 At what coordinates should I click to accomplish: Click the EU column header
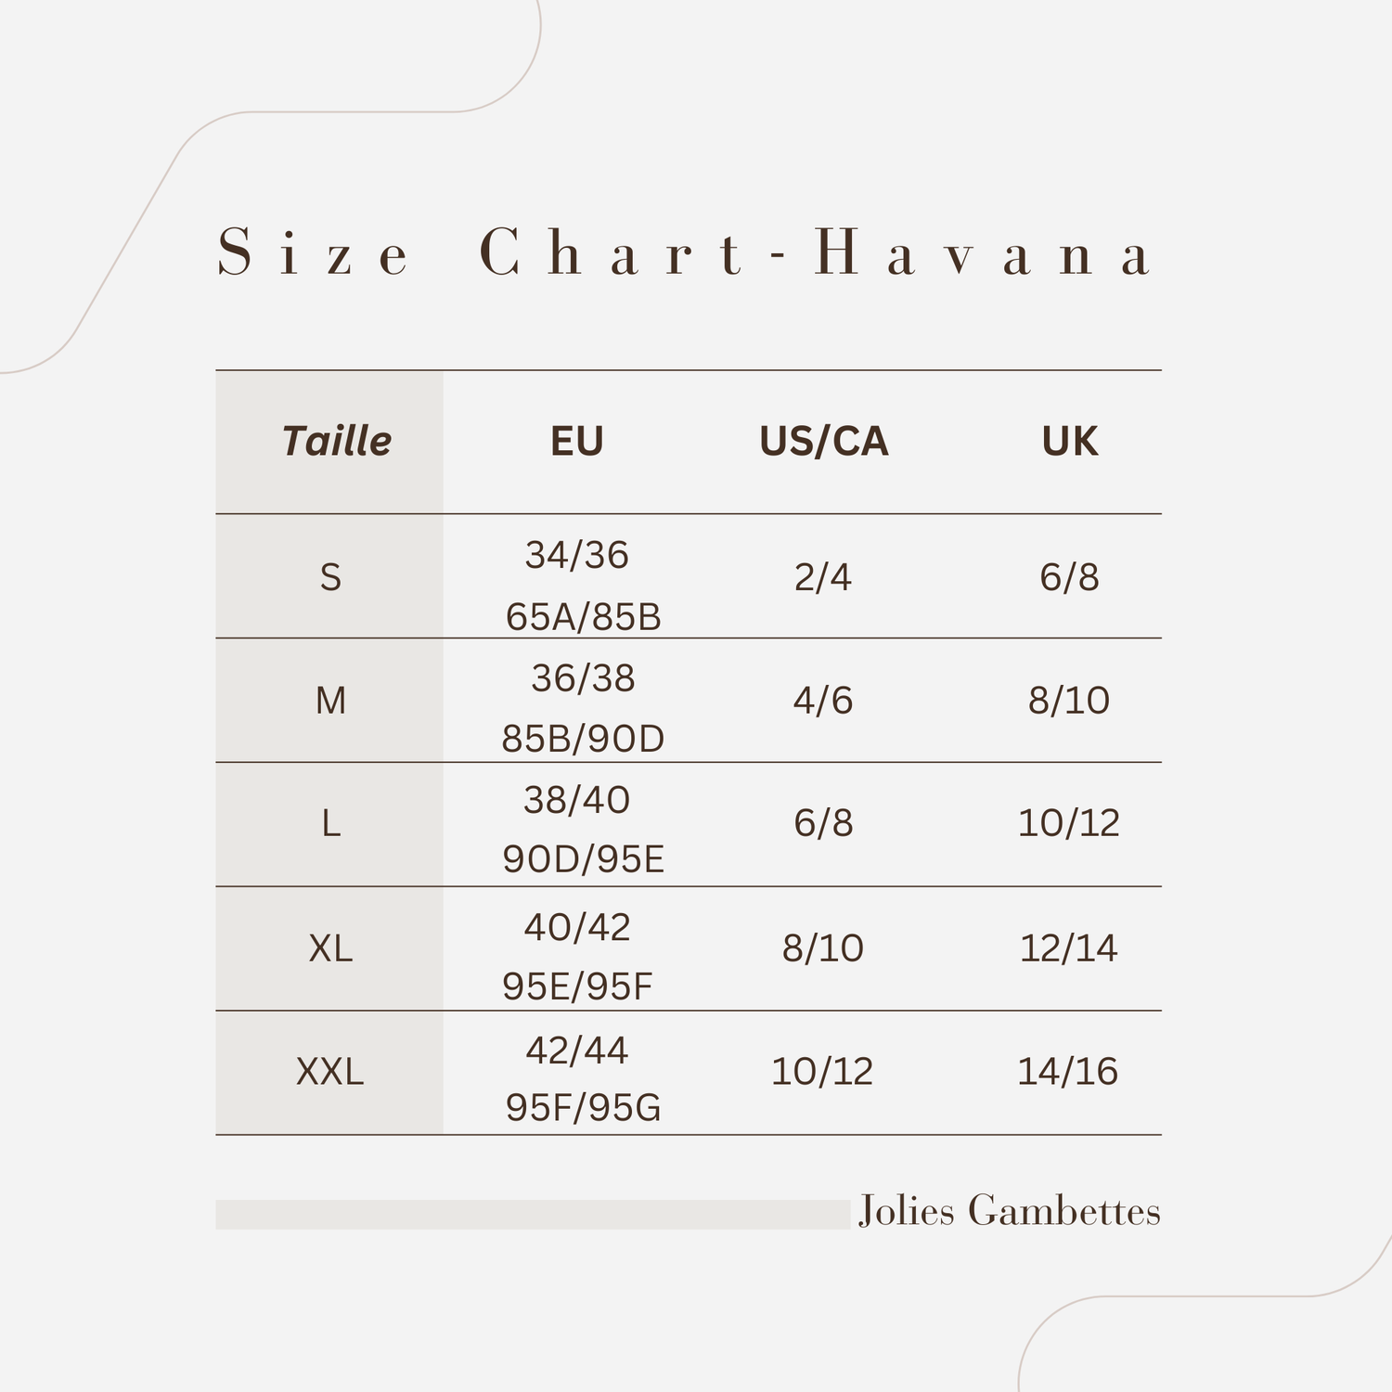click(576, 441)
